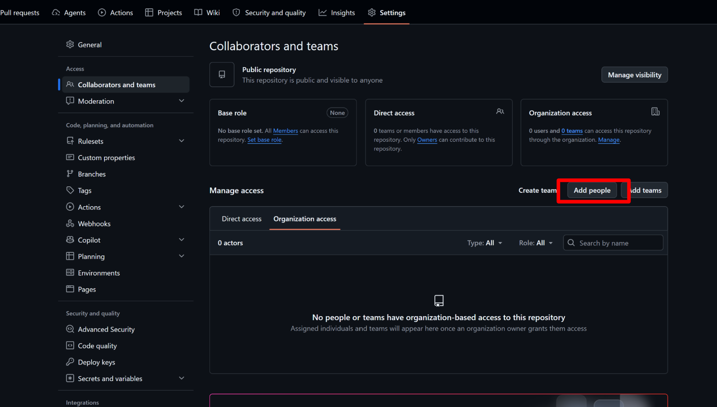Expand the Copilot section chevron
Screen dimensions: 717x407
[x=182, y=240]
